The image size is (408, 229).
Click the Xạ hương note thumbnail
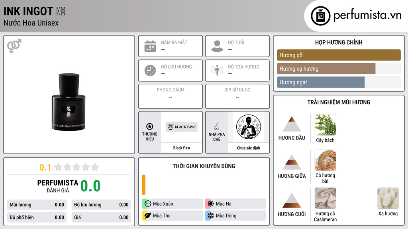click(x=388, y=198)
